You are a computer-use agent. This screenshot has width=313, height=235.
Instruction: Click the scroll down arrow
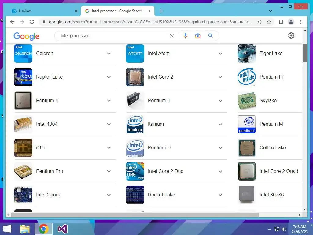(305, 209)
